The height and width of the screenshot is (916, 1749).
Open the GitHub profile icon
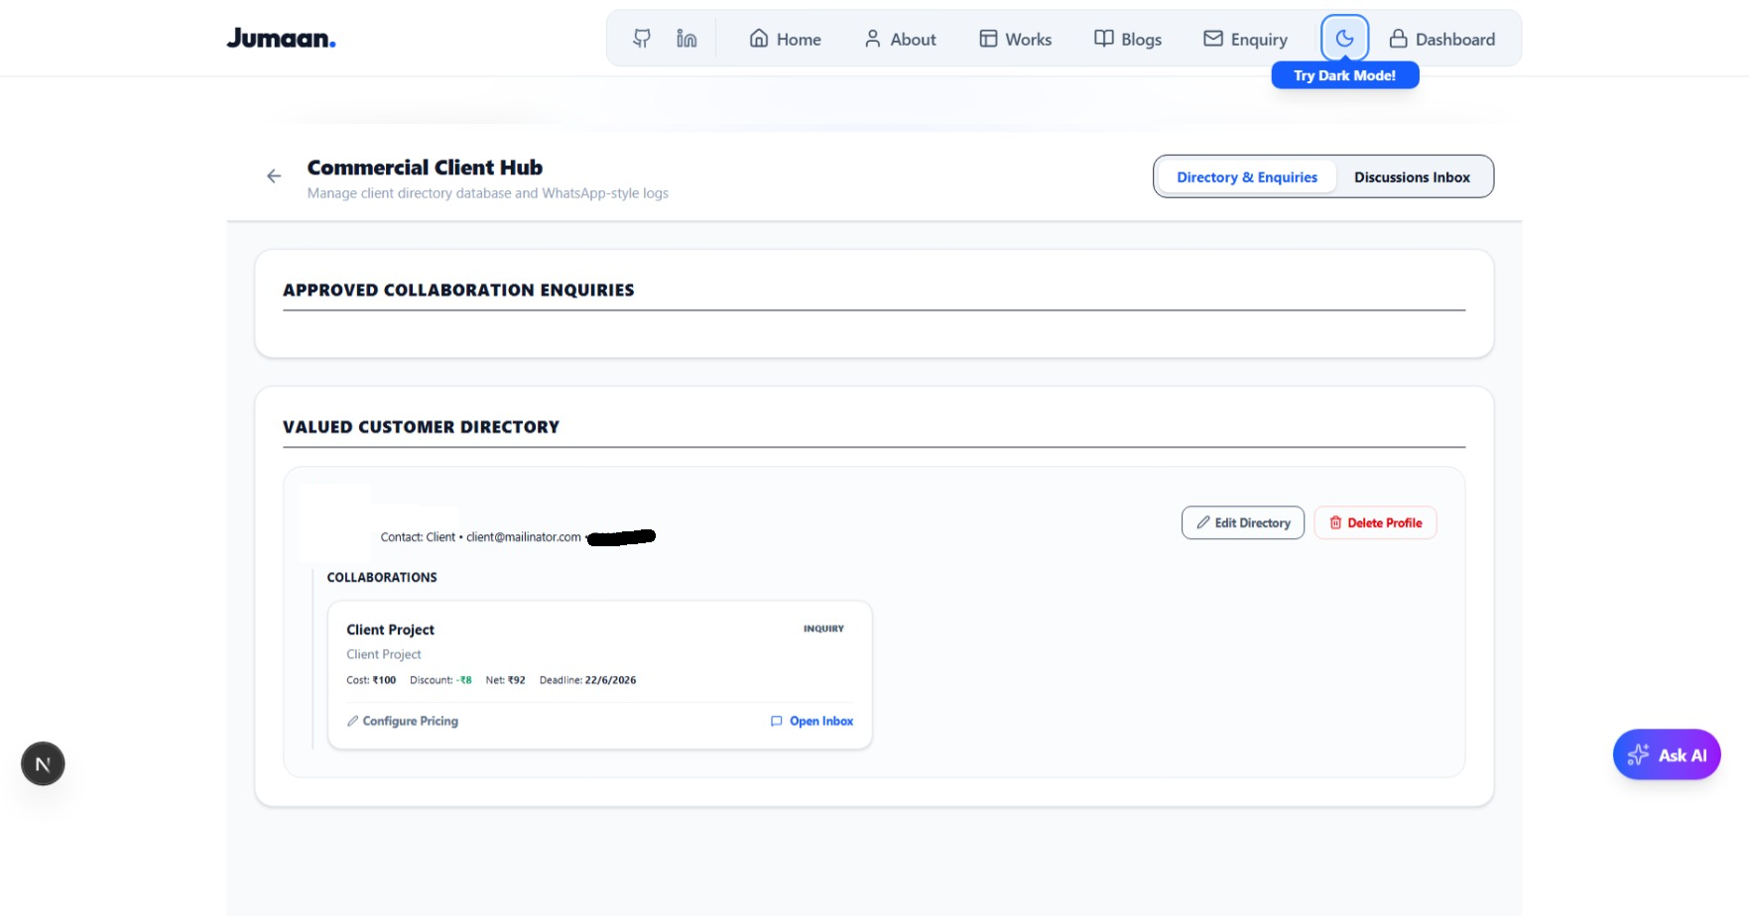pyautogui.click(x=642, y=39)
